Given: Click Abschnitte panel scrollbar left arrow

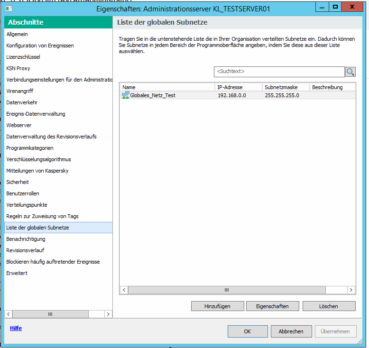Looking at the screenshot, I should pos(9,314).
